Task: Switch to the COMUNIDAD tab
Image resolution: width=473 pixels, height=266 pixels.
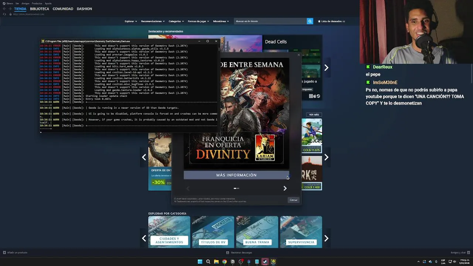Action: point(63,9)
